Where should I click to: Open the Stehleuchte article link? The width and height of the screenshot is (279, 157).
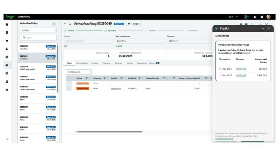(x=116, y=88)
